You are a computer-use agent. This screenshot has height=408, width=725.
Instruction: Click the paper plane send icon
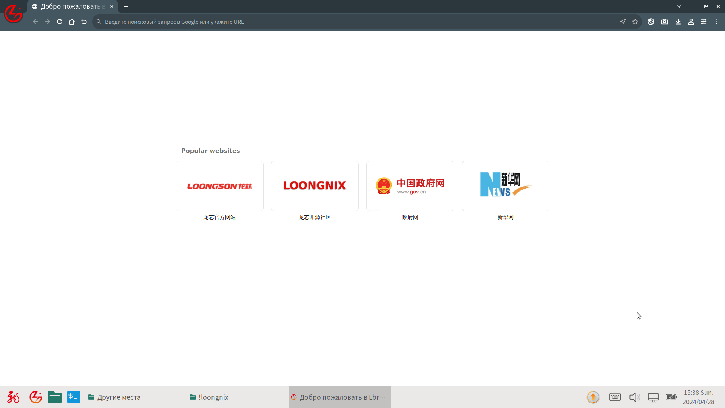coord(623,22)
